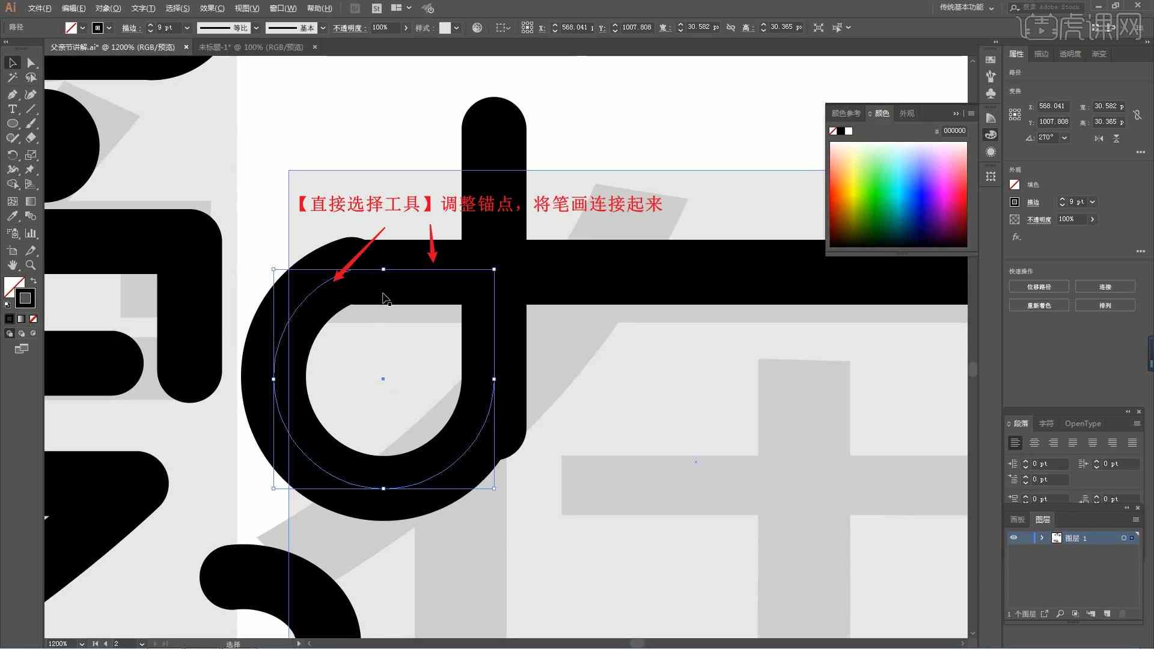Select the Direct Selection tool

pyautogui.click(x=31, y=62)
